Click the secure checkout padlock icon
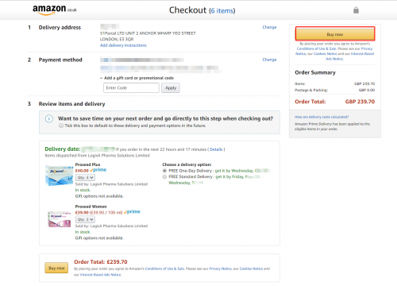The image size is (397, 286). tap(356, 10)
